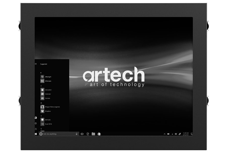Click the user account avatar

(36, 118)
